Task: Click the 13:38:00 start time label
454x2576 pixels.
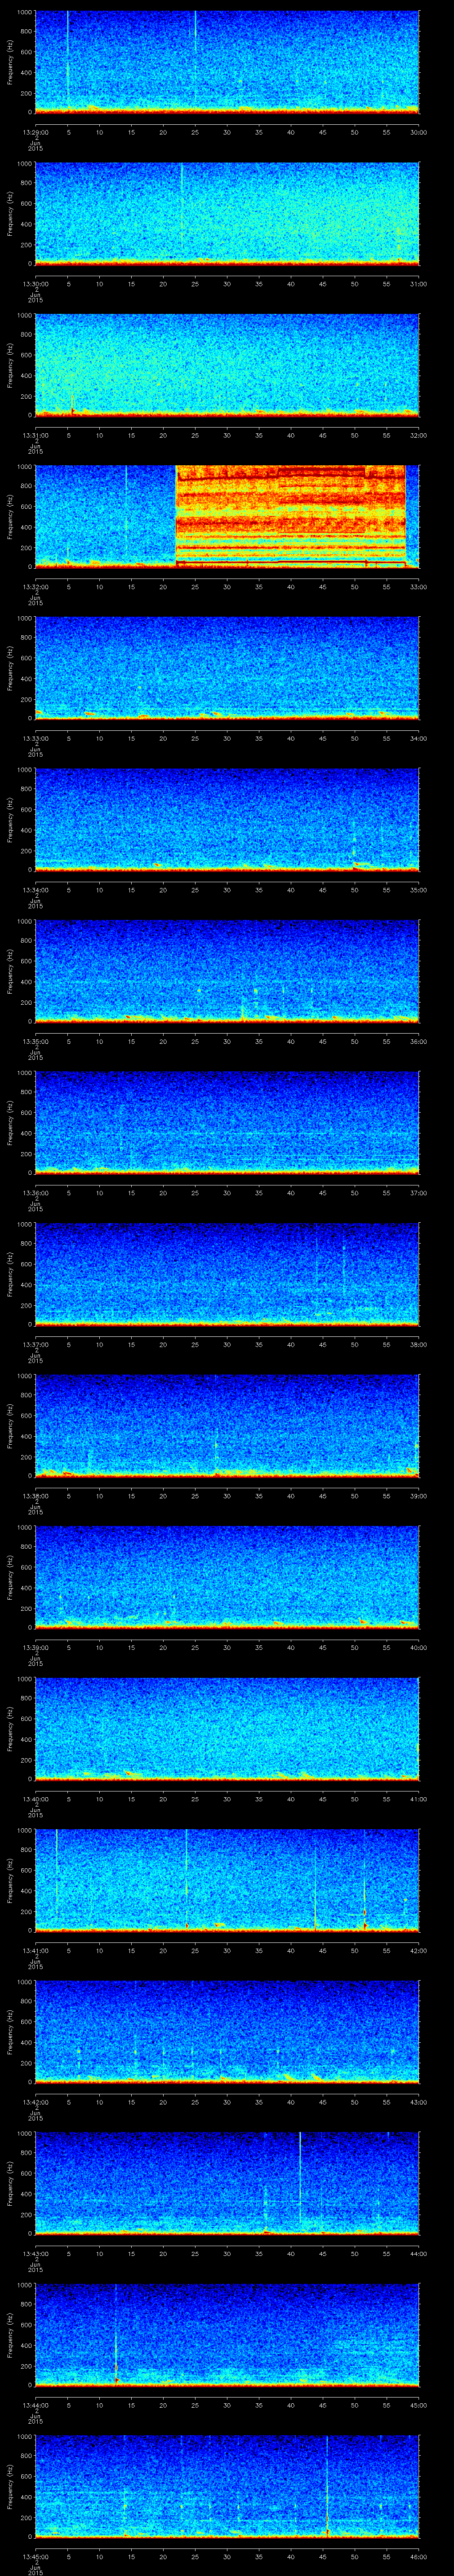Action: tap(35, 1496)
